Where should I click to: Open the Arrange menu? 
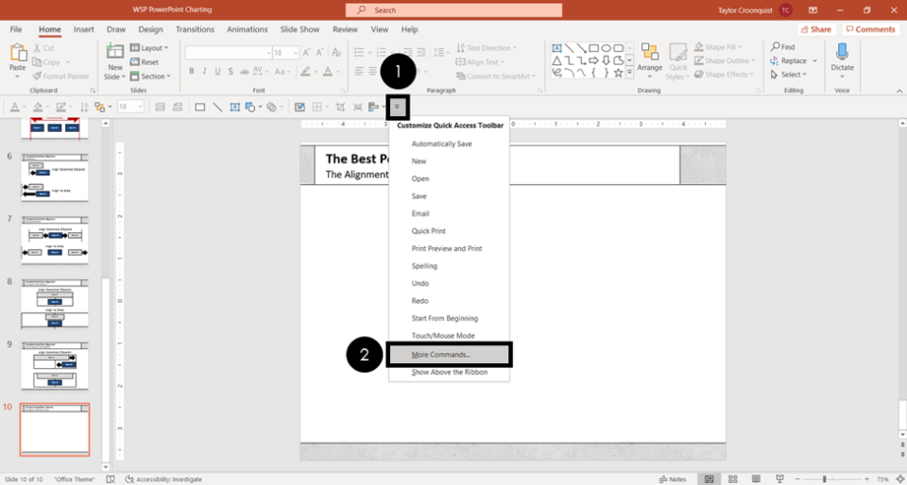click(x=650, y=62)
